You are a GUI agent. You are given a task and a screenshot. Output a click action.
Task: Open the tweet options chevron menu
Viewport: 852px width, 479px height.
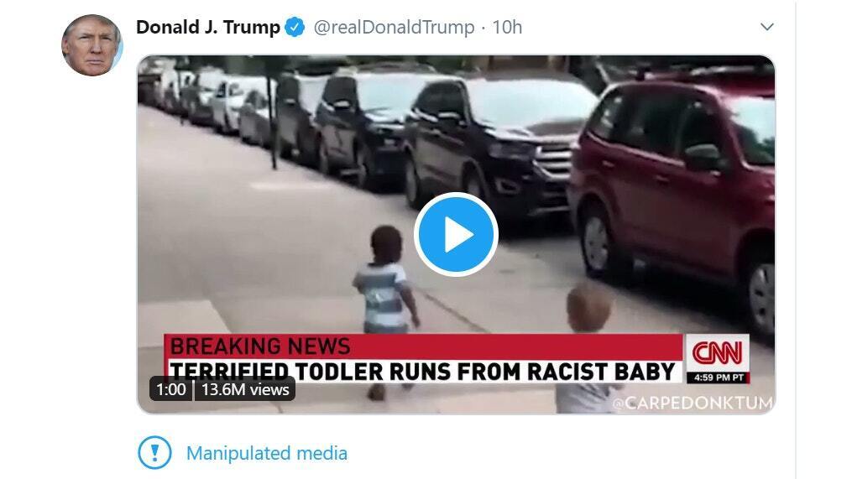pos(766,27)
